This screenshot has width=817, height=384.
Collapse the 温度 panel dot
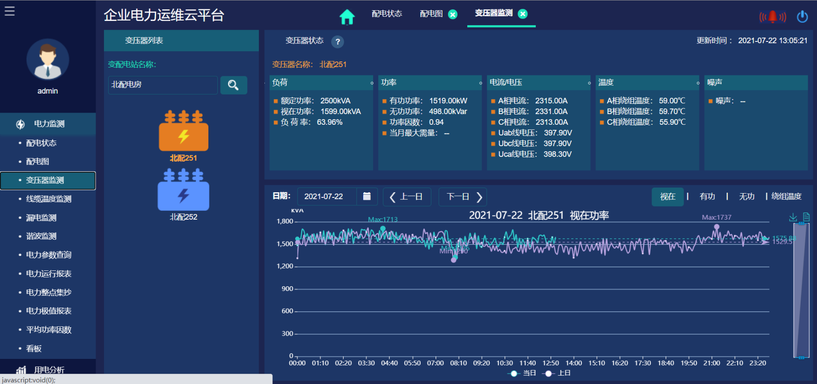pos(698,83)
